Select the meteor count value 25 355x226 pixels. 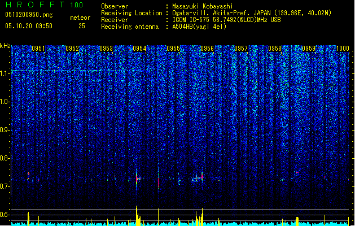[x=82, y=26]
